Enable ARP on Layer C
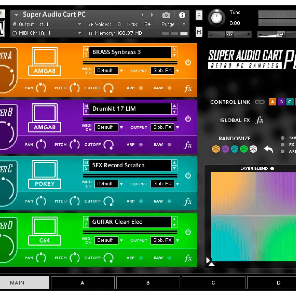The height and width of the screenshot is (296, 296). (141, 201)
